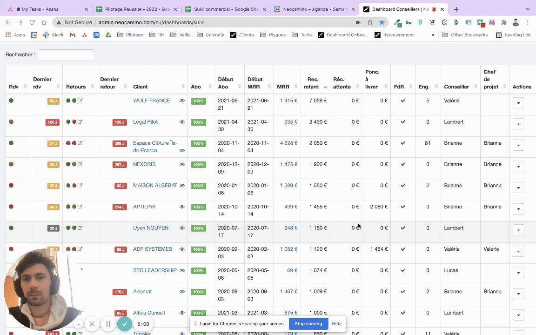Screen dimensions: 536x335
Task: Open the Actions dropdown for Espace Clôture row
Action: point(518,145)
